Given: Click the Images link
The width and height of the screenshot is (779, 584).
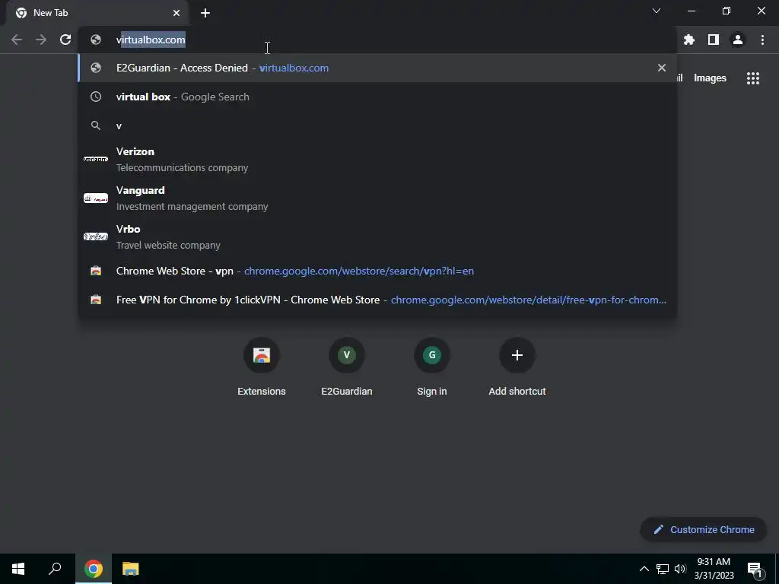Looking at the screenshot, I should tap(710, 78).
